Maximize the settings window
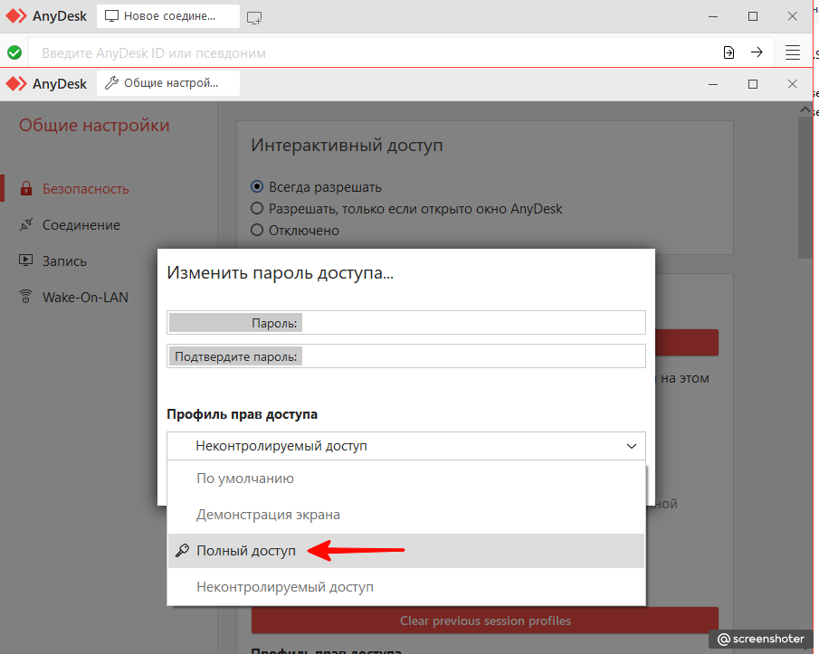The image size is (819, 654). (753, 84)
